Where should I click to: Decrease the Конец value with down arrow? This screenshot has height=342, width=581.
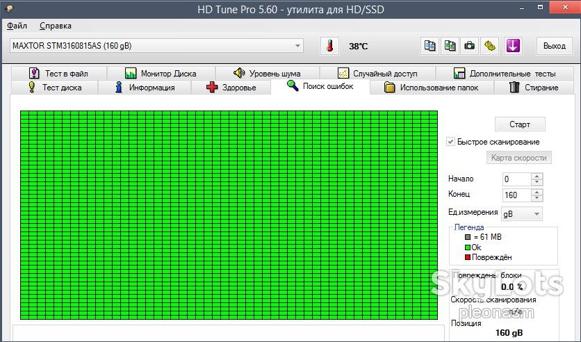(537, 198)
